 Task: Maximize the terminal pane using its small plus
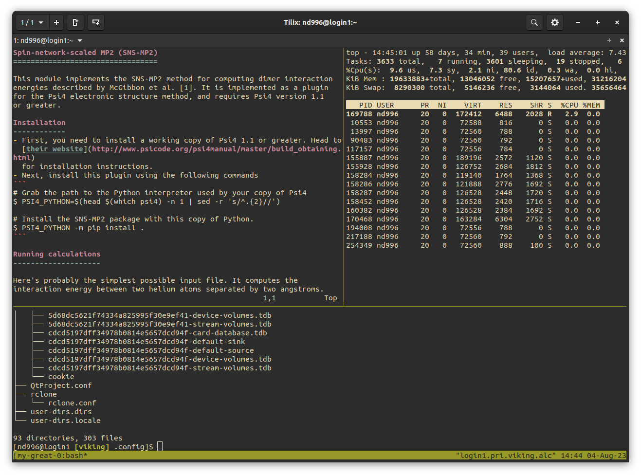[x=609, y=40]
